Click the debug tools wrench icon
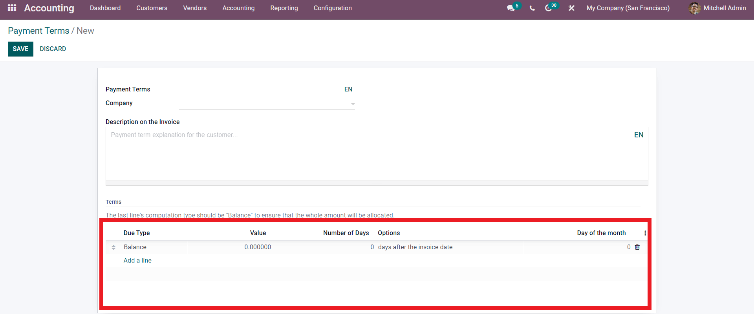This screenshot has width=754, height=314. (x=571, y=8)
